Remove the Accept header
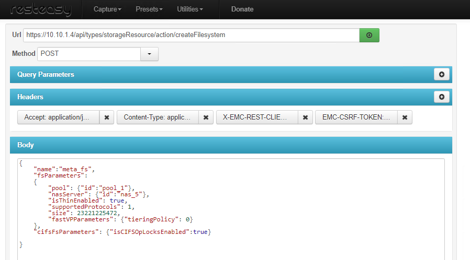This screenshot has height=260, width=470. (107, 117)
